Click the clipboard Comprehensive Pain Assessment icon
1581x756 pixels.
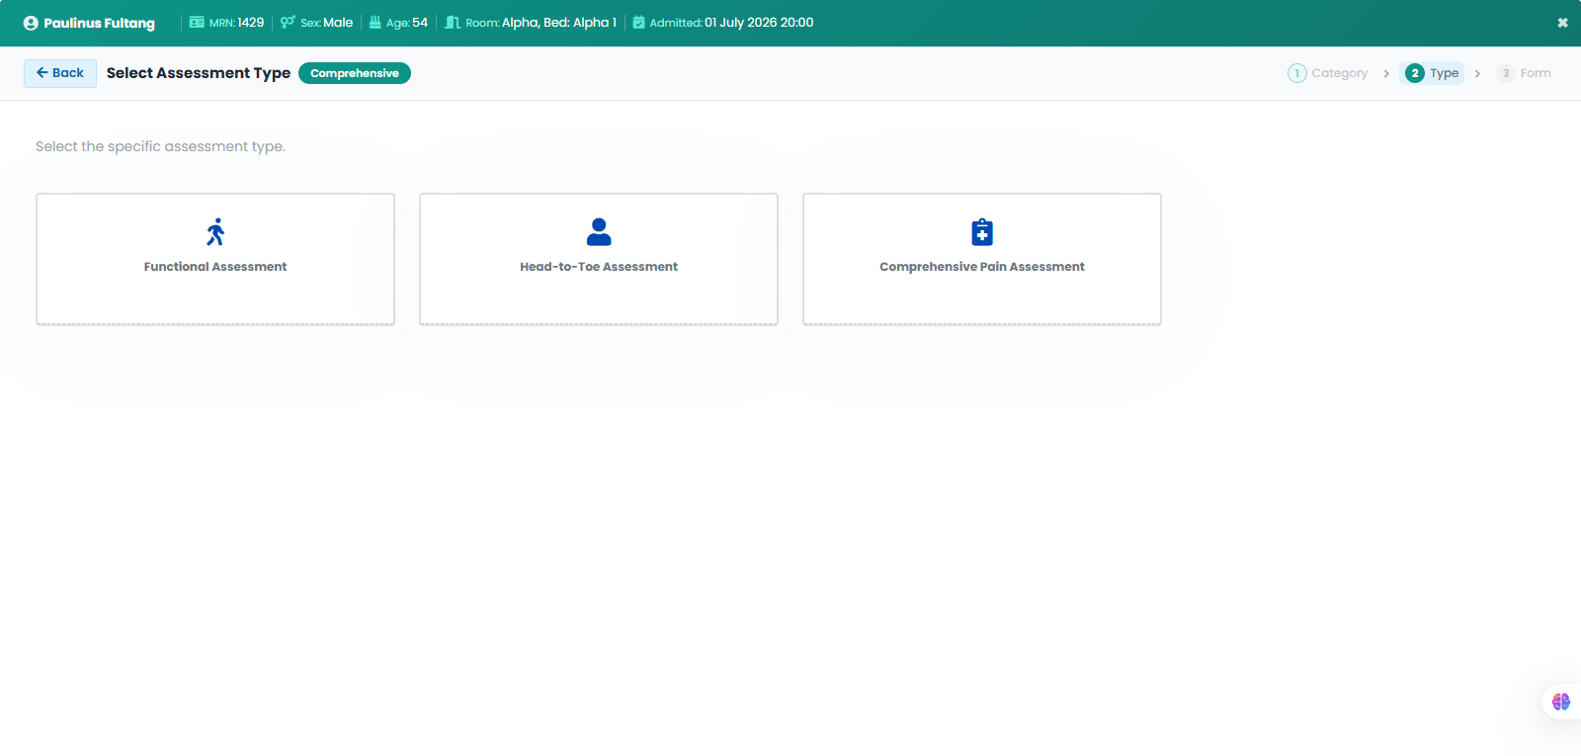(x=982, y=232)
